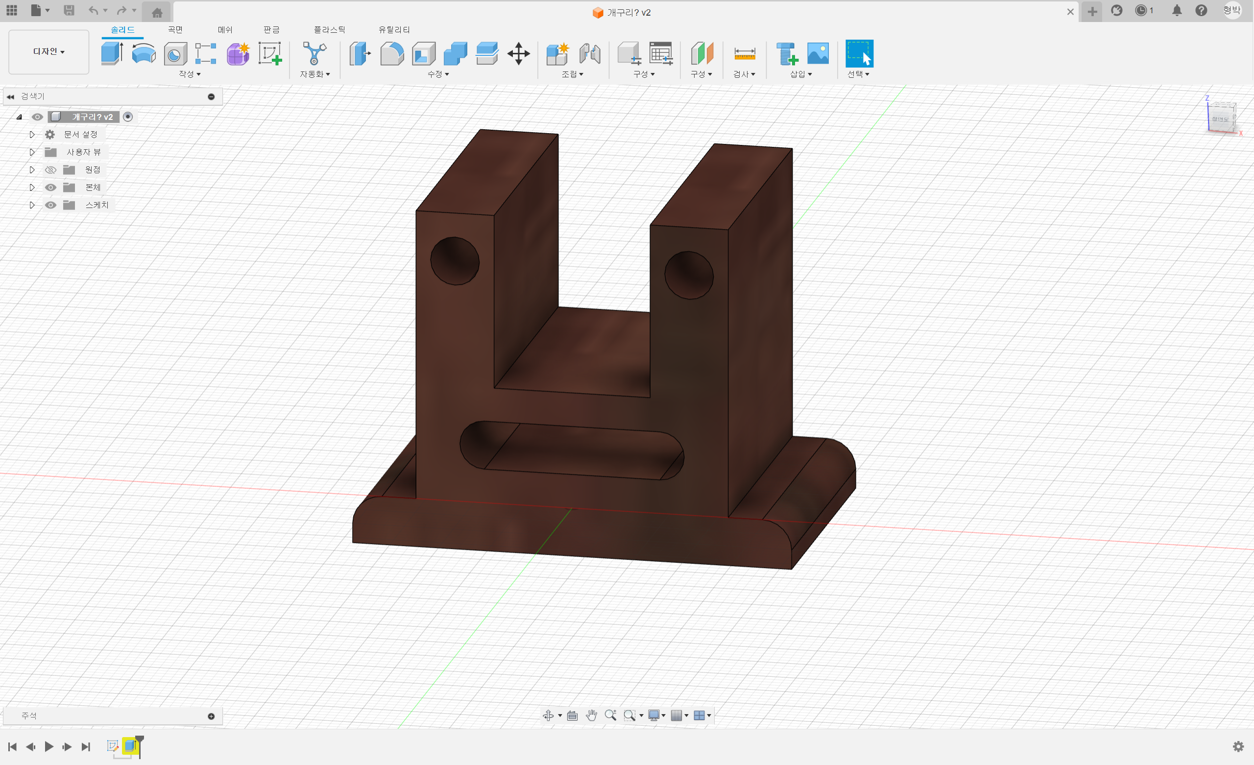Activate the 개구리? v2 component radio button
Image resolution: width=1254 pixels, height=765 pixels.
pos(128,117)
